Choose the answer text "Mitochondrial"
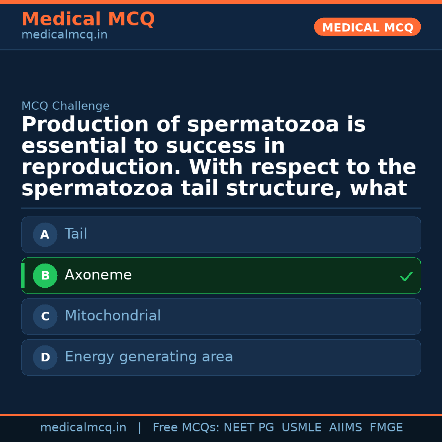This screenshot has width=442, height=442. click(113, 316)
